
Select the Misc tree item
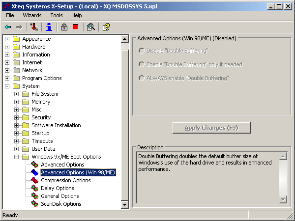(36, 110)
